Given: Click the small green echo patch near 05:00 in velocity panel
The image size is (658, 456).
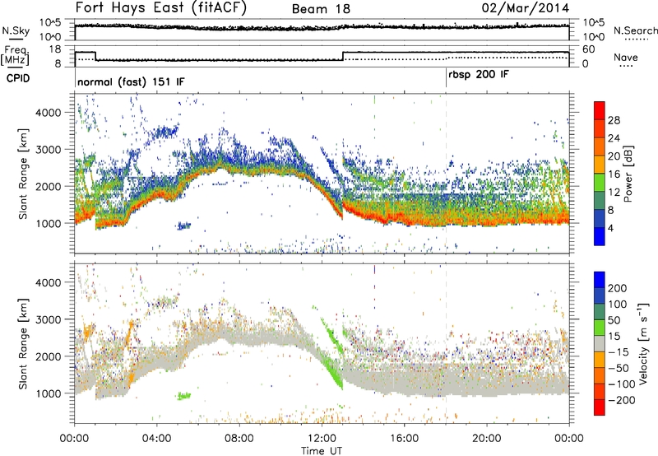Looking at the screenshot, I should click(x=183, y=396).
